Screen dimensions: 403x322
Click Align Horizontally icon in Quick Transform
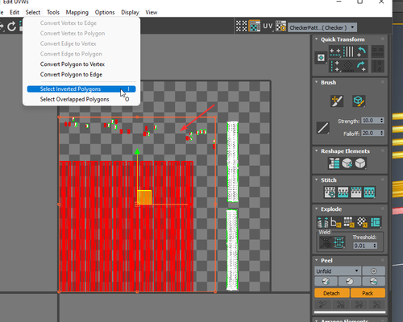335,52
